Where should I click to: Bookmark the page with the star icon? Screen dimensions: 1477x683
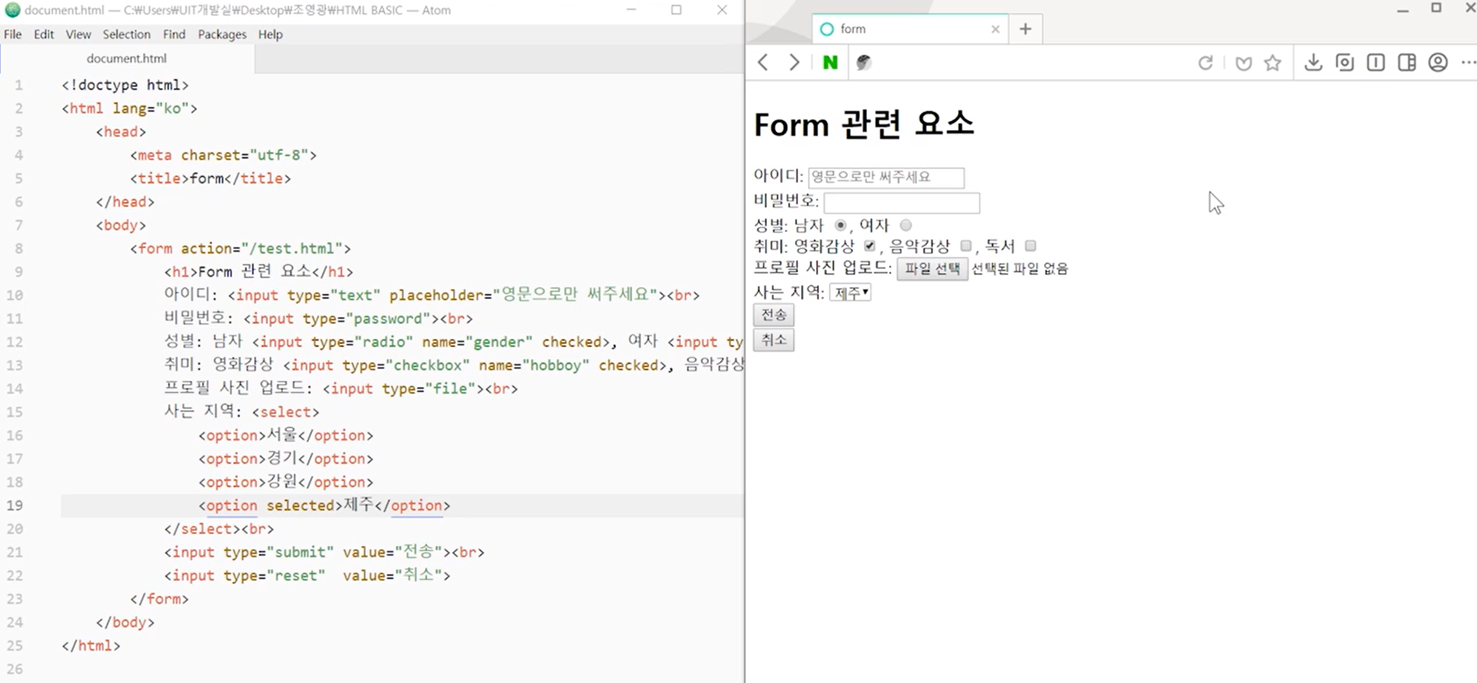(x=1272, y=62)
